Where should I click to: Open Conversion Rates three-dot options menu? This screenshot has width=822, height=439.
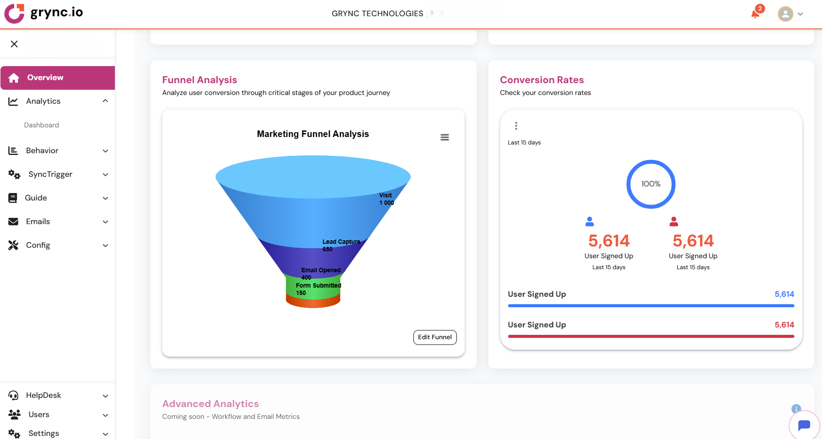pos(516,126)
